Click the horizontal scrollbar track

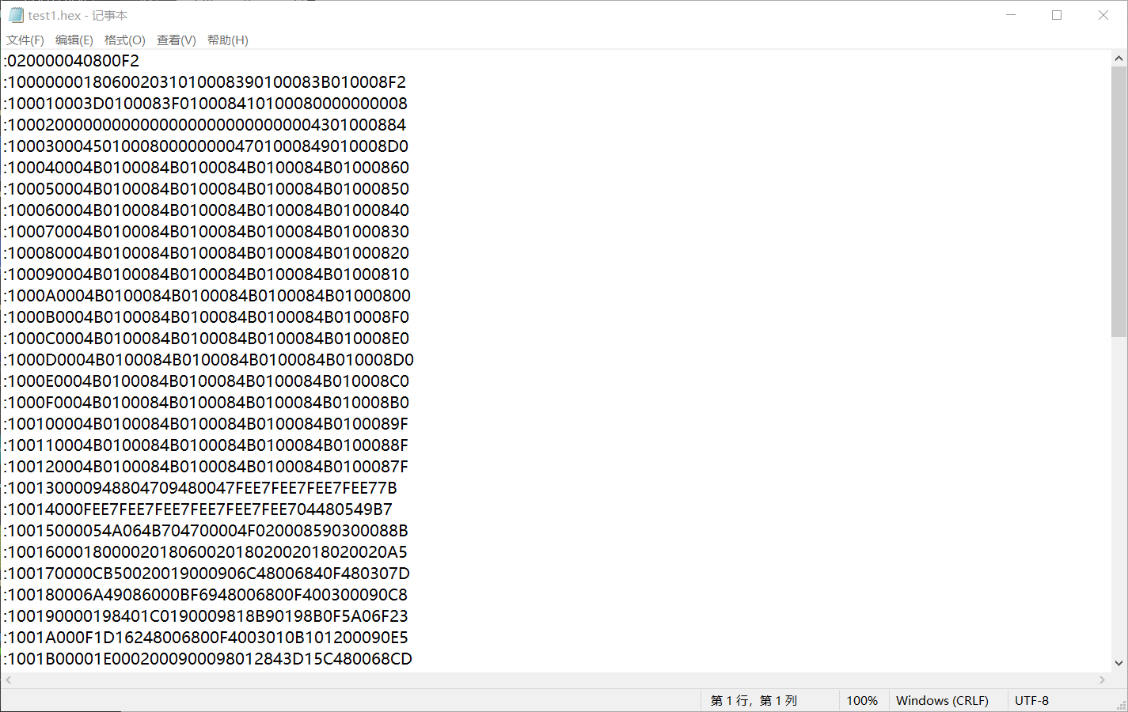click(x=555, y=680)
